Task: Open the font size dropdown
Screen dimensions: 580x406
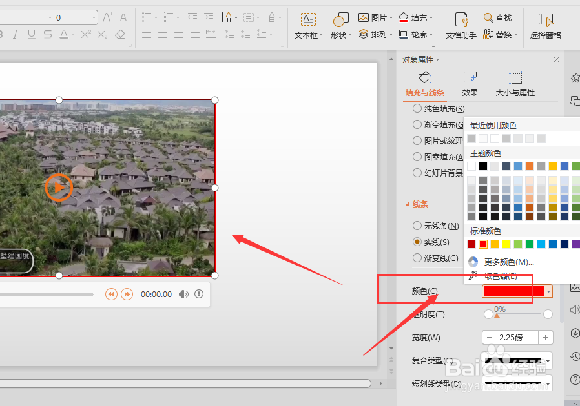Action: pos(94,17)
